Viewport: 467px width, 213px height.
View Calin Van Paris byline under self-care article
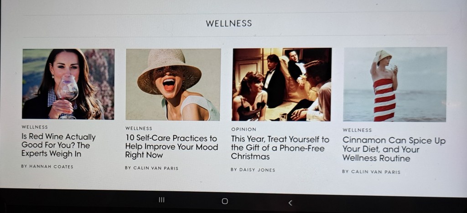click(x=151, y=168)
